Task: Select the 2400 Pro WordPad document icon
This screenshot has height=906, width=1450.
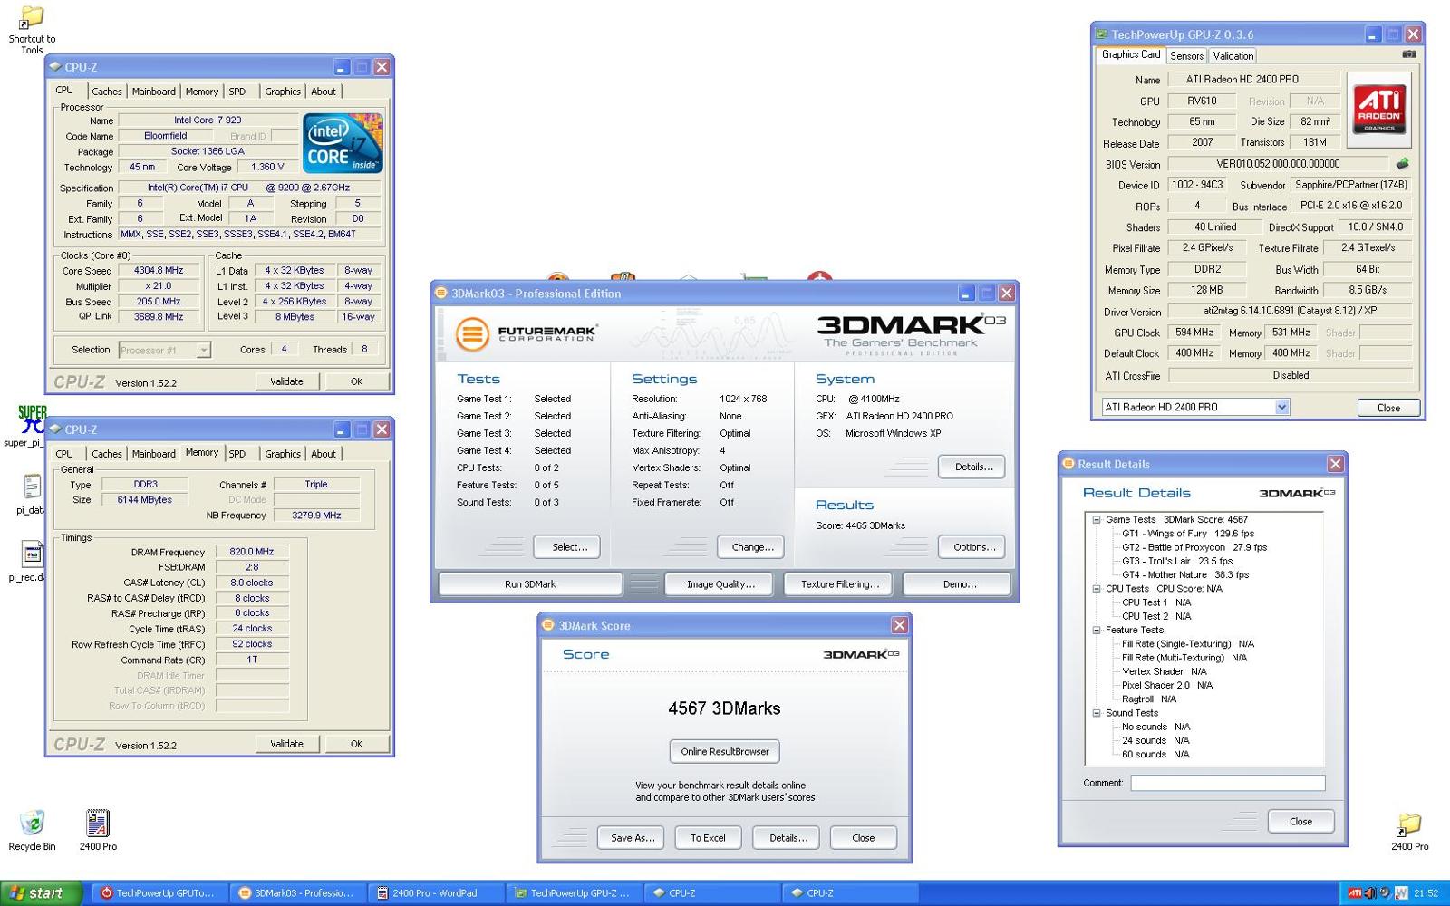Action: click(x=98, y=830)
